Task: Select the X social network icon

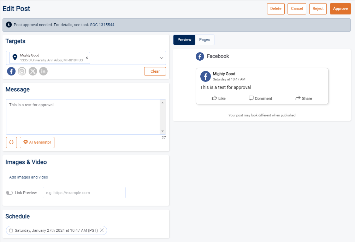Action: [x=32, y=71]
